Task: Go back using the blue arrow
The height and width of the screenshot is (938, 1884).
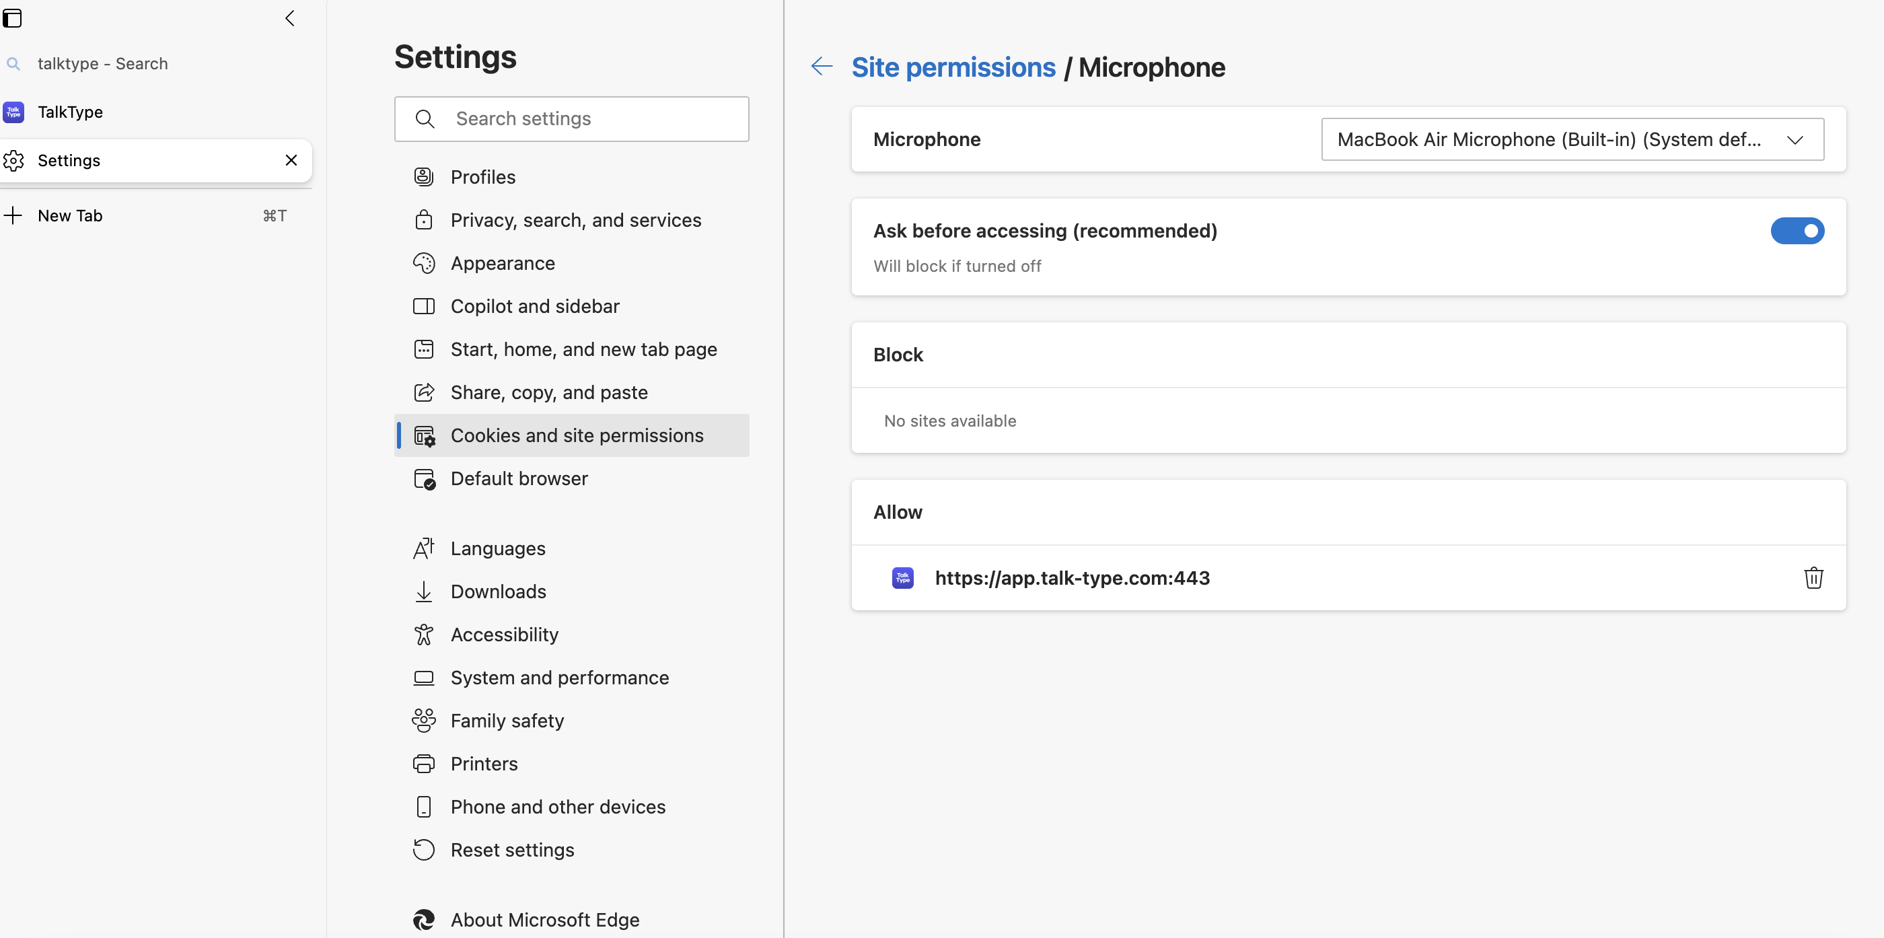Action: (822, 67)
